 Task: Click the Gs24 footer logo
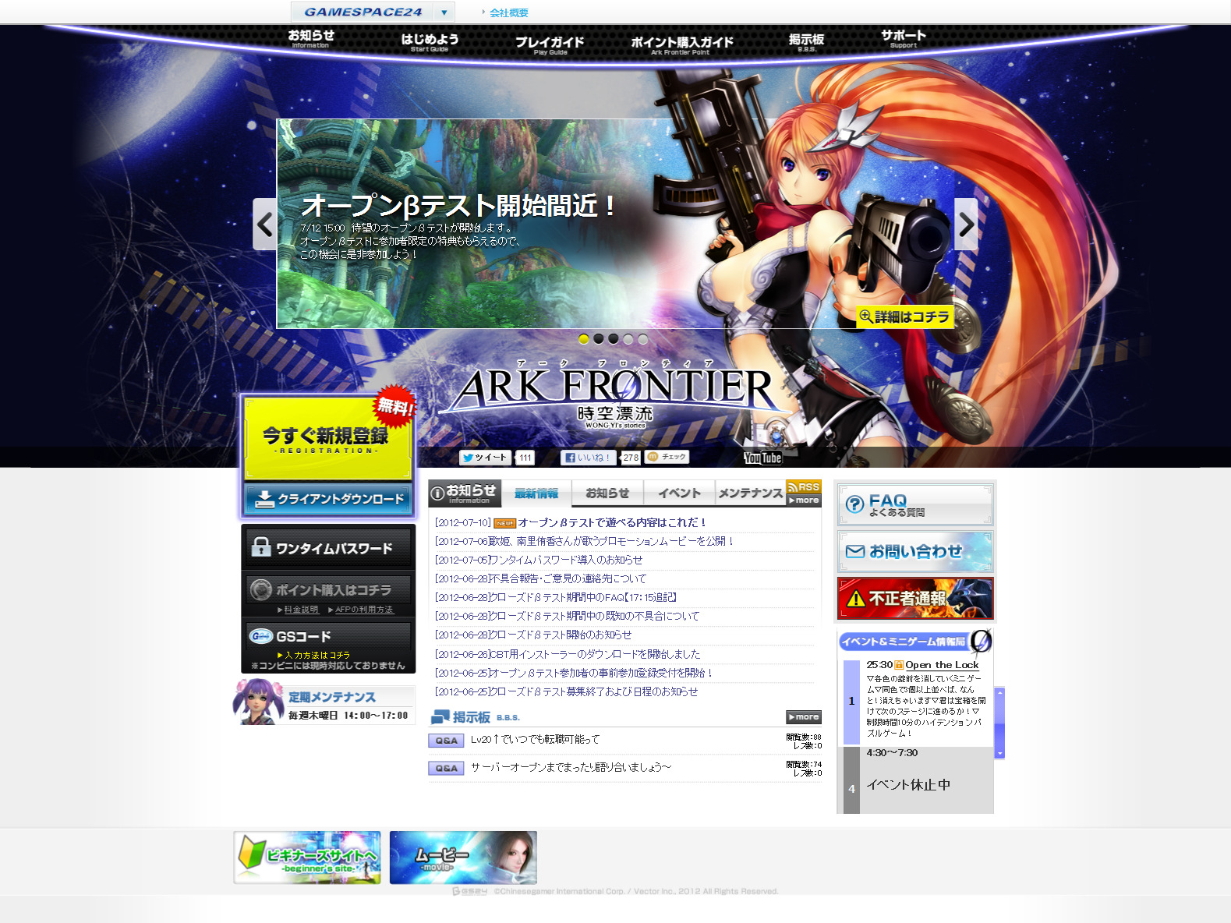click(469, 891)
